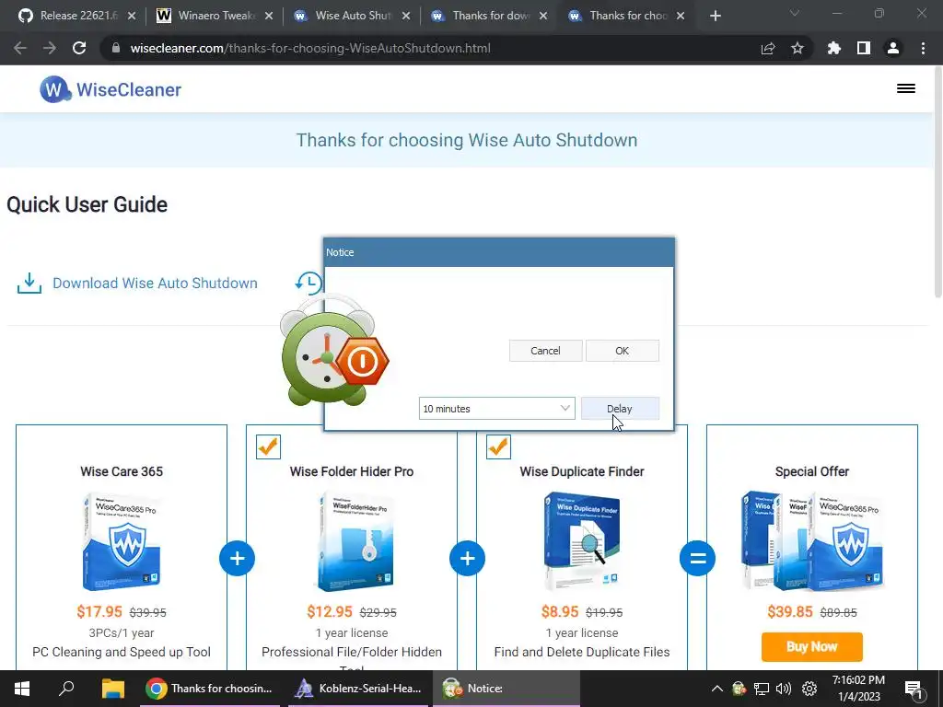Viewport: 943px width, 707px height.
Task: Open the Koblenz-Serial-Hea taskbar item
Action: coord(359,689)
